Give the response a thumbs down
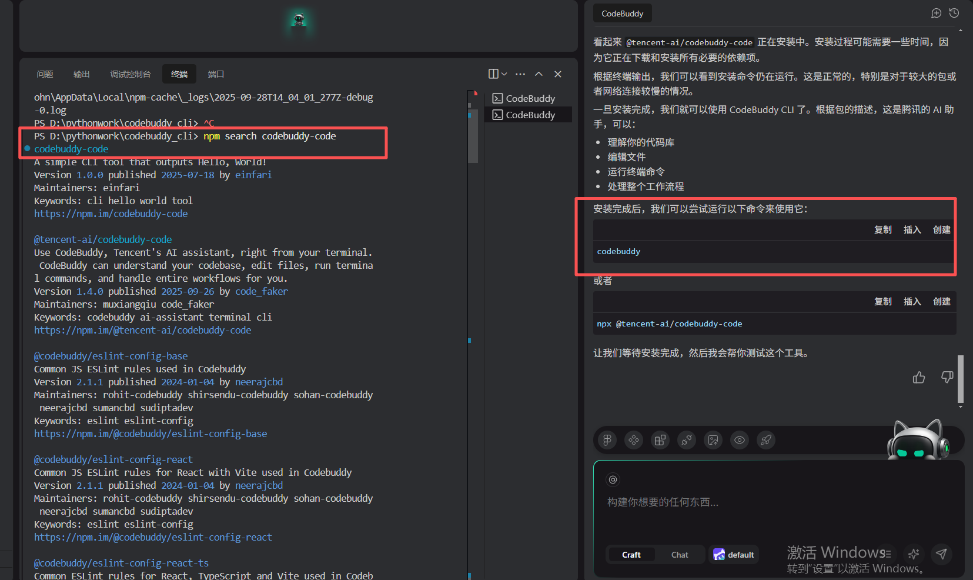 947,377
